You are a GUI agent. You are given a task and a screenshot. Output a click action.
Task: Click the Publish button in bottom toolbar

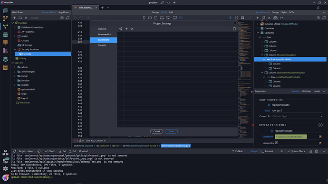[x=237, y=151]
